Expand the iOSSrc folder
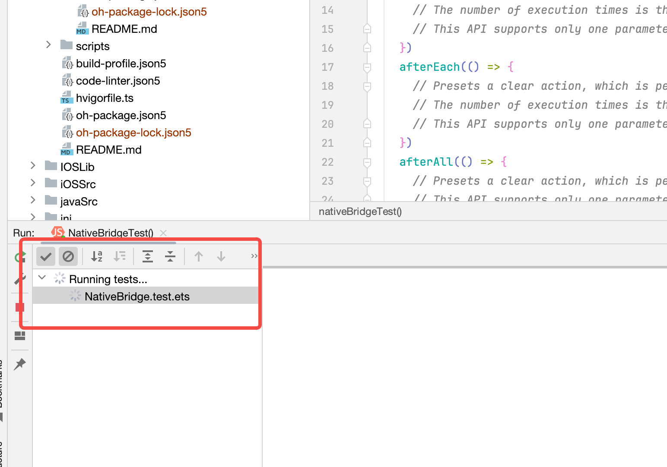This screenshot has width=667, height=467. tap(33, 183)
